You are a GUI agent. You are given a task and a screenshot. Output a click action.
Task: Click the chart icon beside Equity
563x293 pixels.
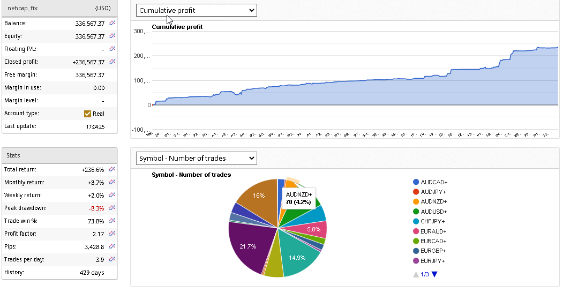click(112, 36)
